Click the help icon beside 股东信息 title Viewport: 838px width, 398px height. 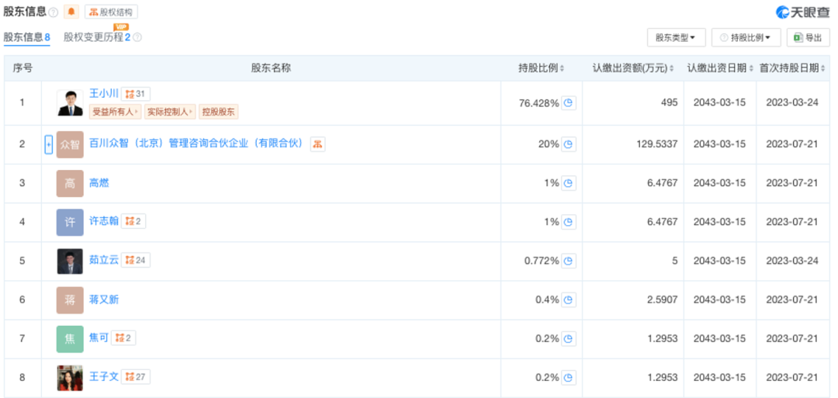[53, 12]
